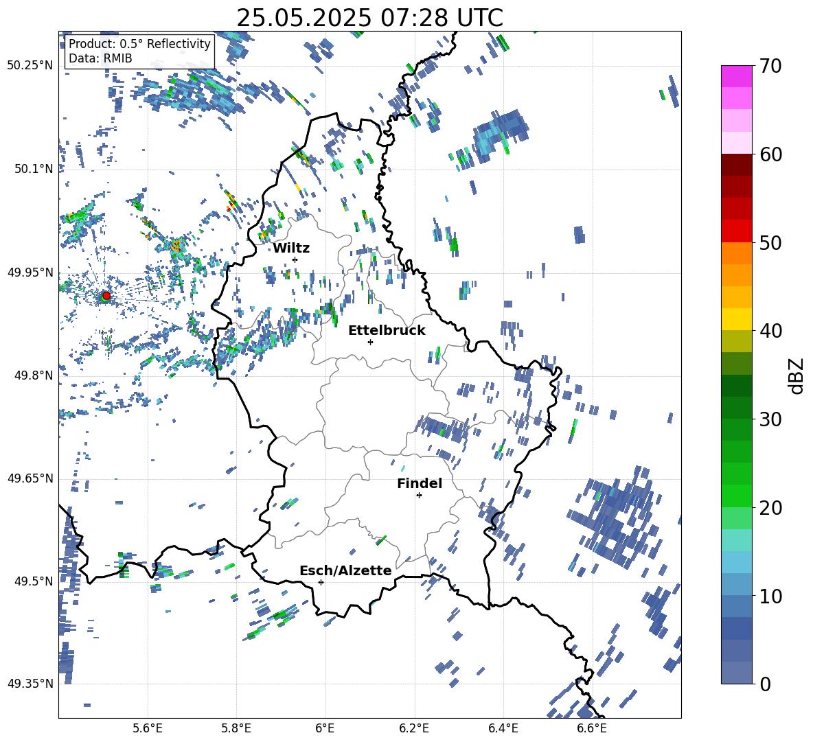Click the 5.8°E longitude label
813x742 pixels.
pyautogui.click(x=236, y=728)
